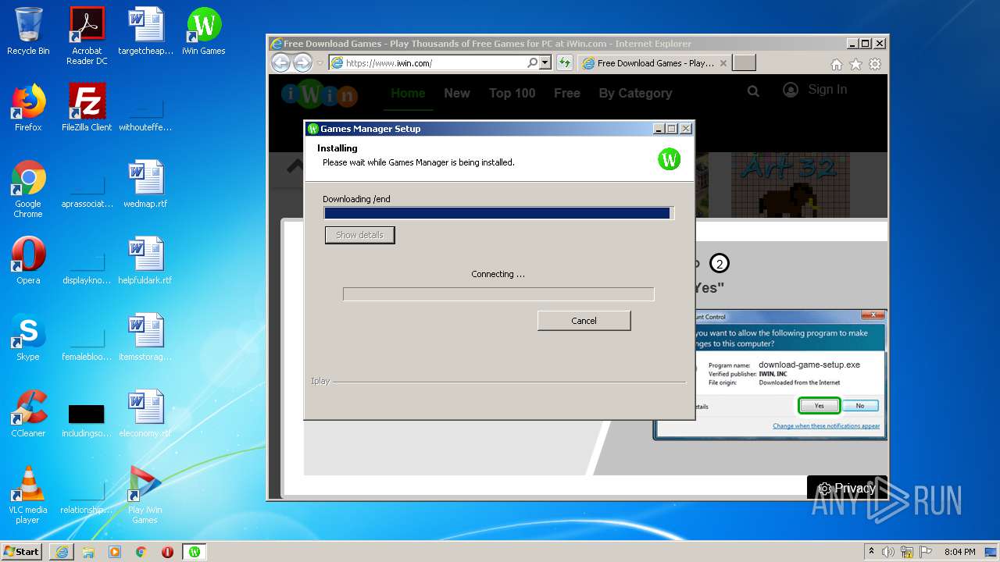
Task: Select the Play iWin Games desktop shortcut
Action: tap(145, 495)
